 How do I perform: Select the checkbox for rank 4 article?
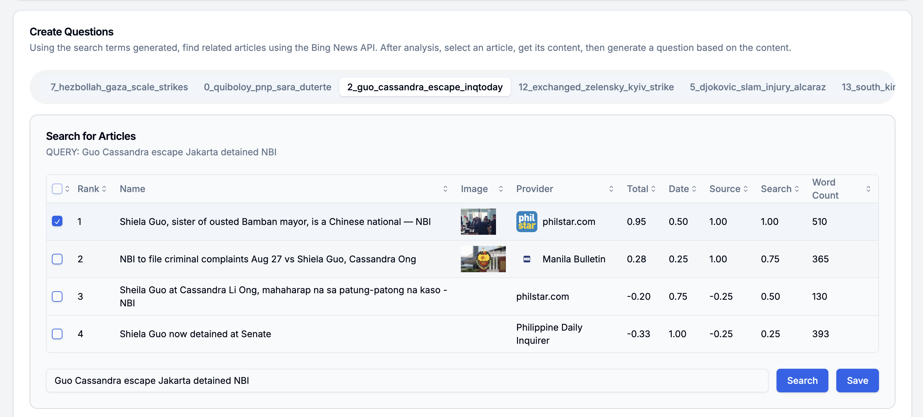tap(57, 334)
